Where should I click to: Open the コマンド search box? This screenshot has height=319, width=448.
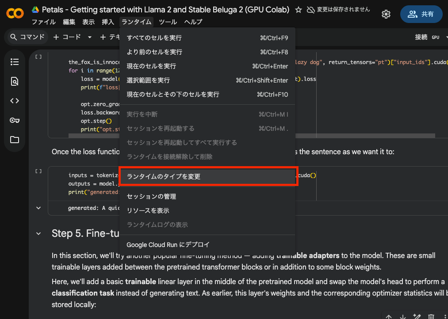(x=27, y=38)
